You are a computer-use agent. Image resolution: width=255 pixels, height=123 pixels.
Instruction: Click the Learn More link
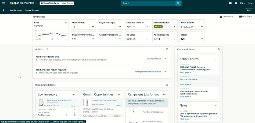(x=228, y=17)
